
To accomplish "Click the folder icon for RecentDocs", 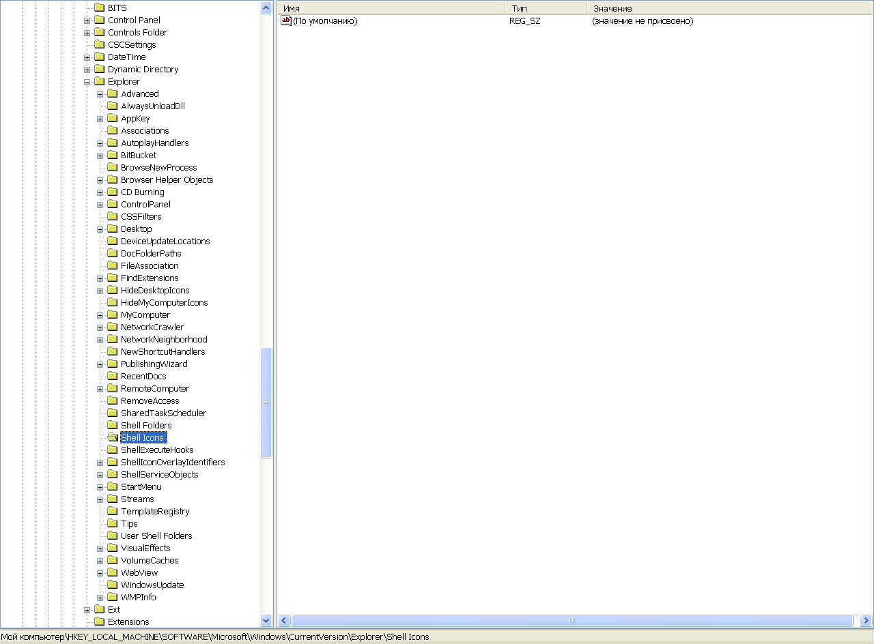I will point(113,377).
